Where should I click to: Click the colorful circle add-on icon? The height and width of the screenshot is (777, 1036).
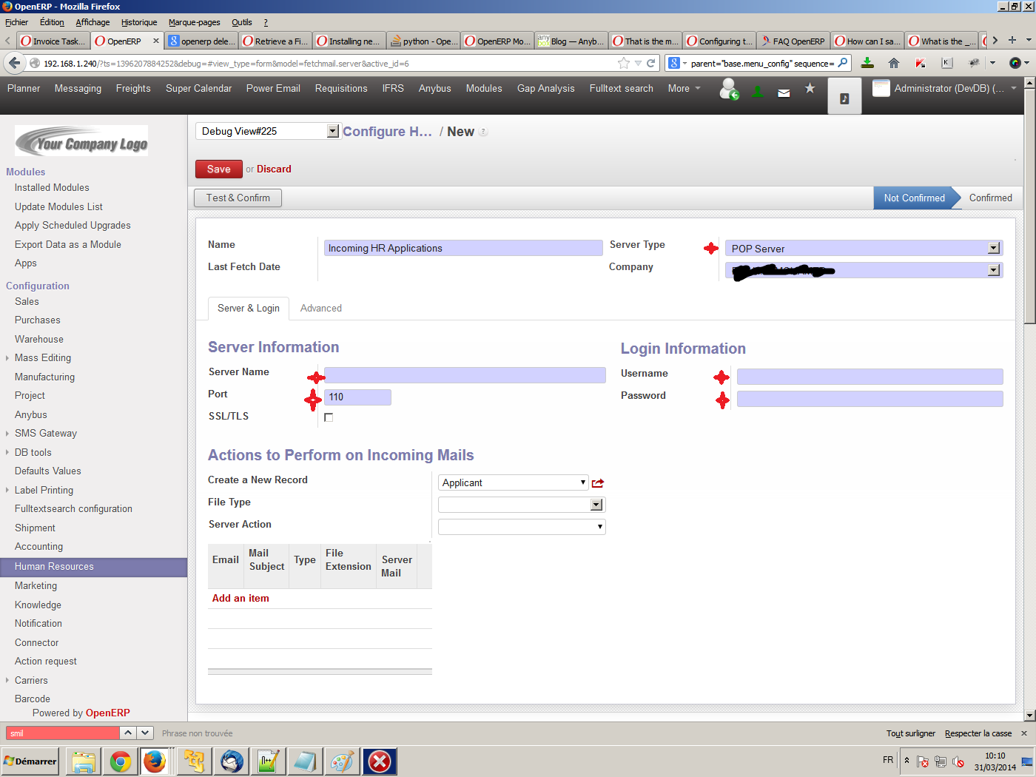1015,63
